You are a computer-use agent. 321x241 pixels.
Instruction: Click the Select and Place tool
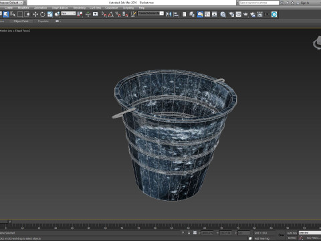coord(57,14)
